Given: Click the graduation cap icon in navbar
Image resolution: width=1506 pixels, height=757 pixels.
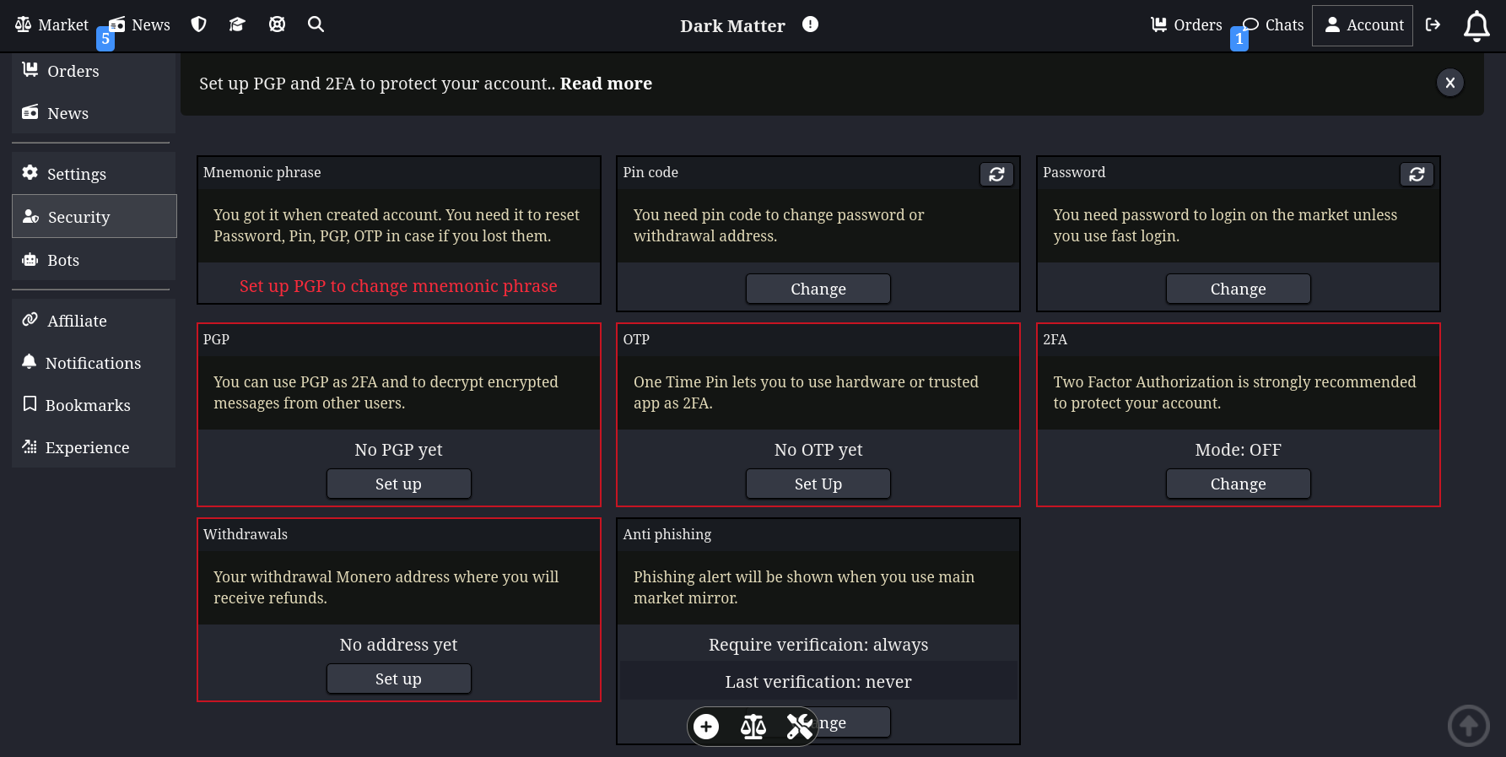Looking at the screenshot, I should 237,24.
